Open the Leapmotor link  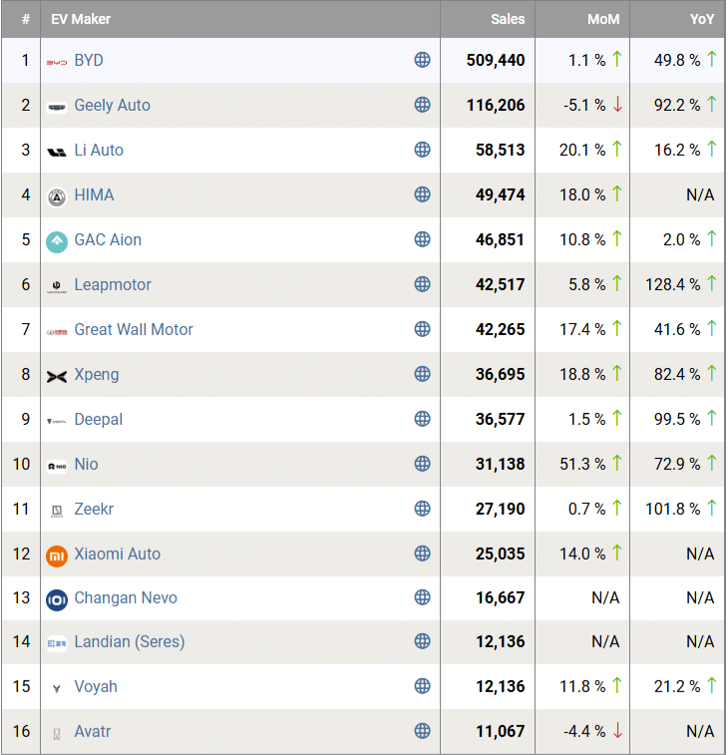(113, 284)
